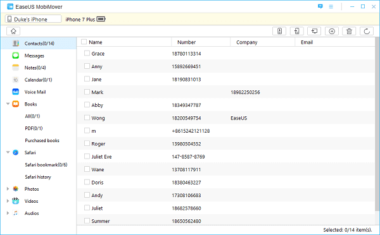Open Messages category
Viewport: 380px width, 235px height.
(x=34, y=56)
